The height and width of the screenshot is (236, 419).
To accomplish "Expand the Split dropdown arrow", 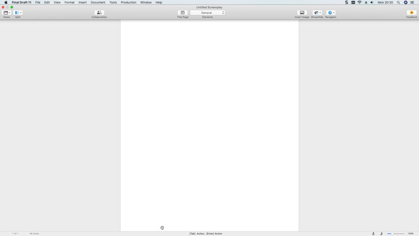I will pyautogui.click(x=21, y=12).
